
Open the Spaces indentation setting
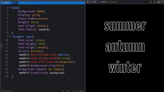point(82,91)
